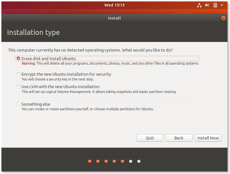Expand the system menu arrow in top bar
Image resolution: width=230 pixels, height=174 pixels.
222,5
